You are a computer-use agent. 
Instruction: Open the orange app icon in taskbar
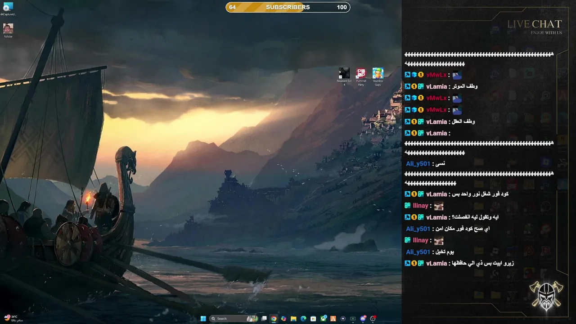click(333, 319)
